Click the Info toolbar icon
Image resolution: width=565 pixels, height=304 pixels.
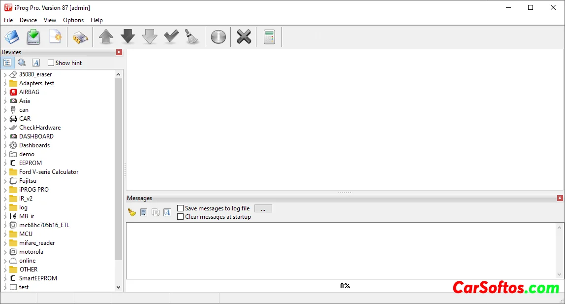(218, 37)
